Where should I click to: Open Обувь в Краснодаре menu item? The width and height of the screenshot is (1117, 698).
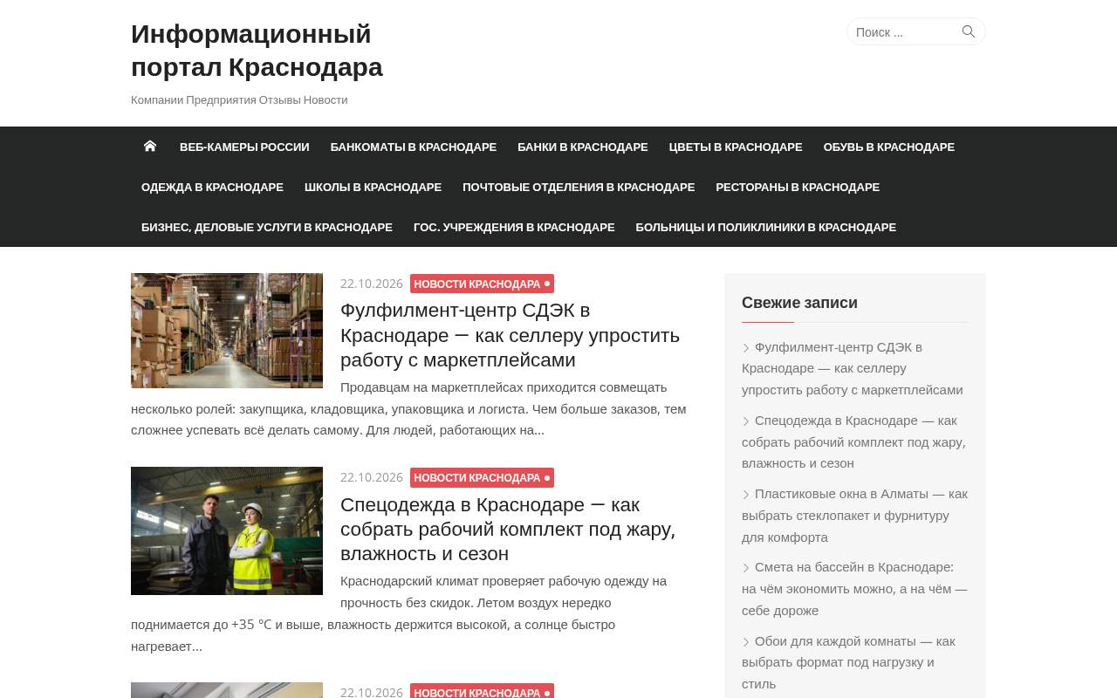[889, 147]
